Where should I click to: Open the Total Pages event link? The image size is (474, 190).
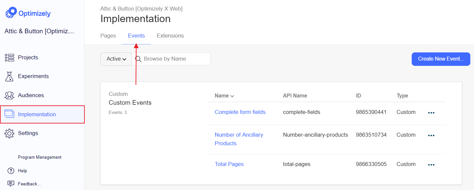click(229, 164)
